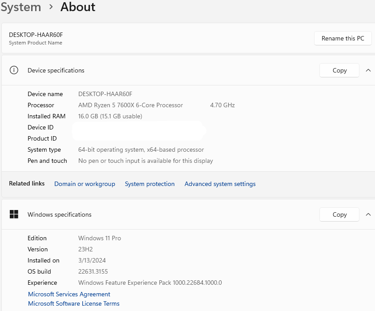Viewport: 375px width, 311px height.
Task: Click the Installed on label
Action: pyautogui.click(x=44, y=260)
